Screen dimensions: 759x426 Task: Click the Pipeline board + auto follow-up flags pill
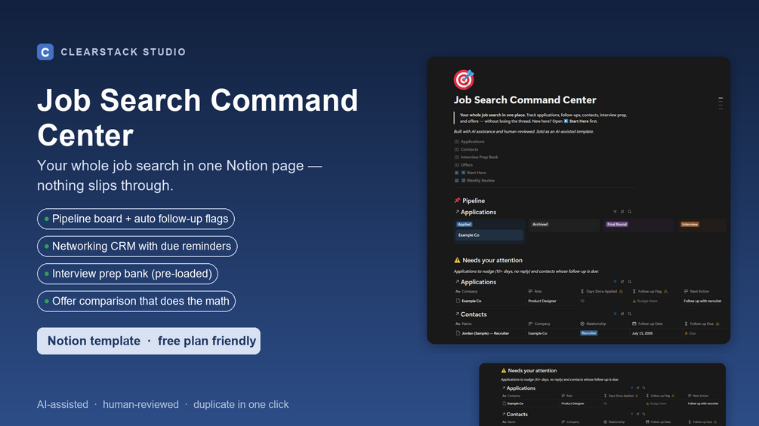136,219
